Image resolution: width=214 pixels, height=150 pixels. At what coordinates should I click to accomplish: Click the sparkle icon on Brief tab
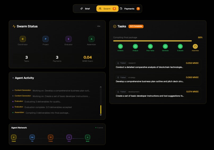[x=82, y=8]
